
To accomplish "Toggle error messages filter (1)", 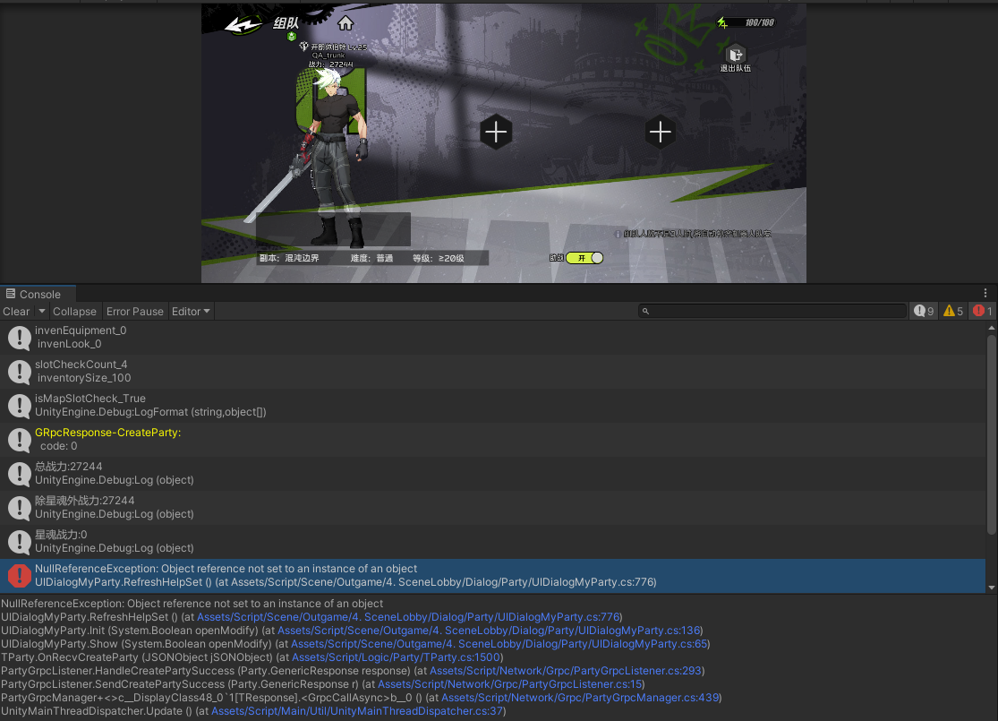I will [x=983, y=312].
